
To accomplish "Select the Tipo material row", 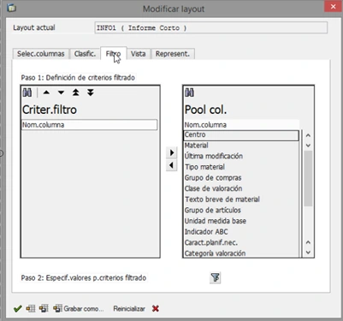I will coord(241,167).
